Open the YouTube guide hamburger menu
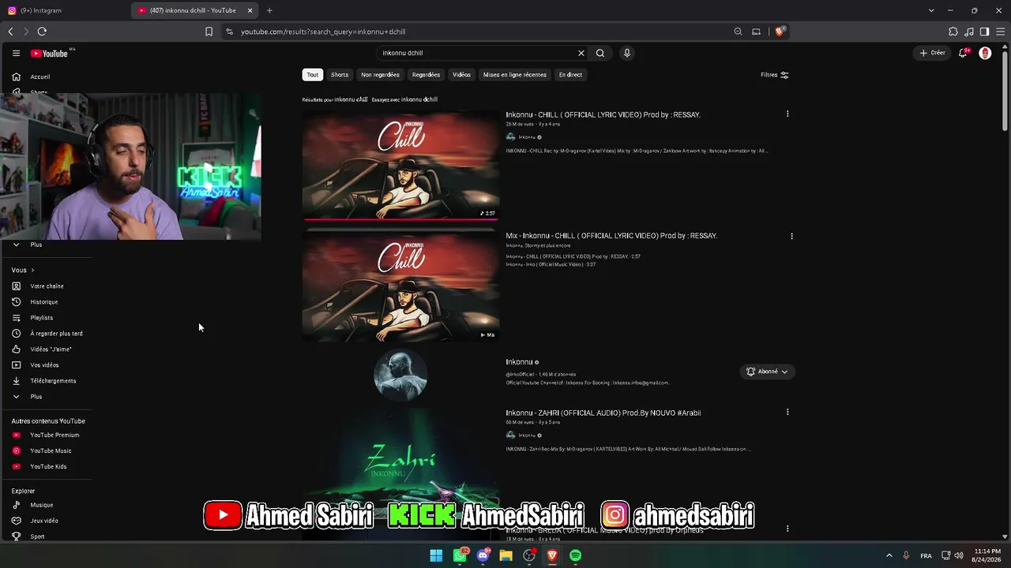Viewport: 1011px width, 568px height. tap(16, 53)
